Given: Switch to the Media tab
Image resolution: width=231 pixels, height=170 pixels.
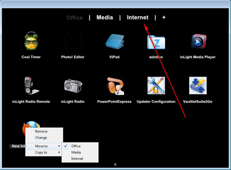Looking at the screenshot, I should coord(105,17).
